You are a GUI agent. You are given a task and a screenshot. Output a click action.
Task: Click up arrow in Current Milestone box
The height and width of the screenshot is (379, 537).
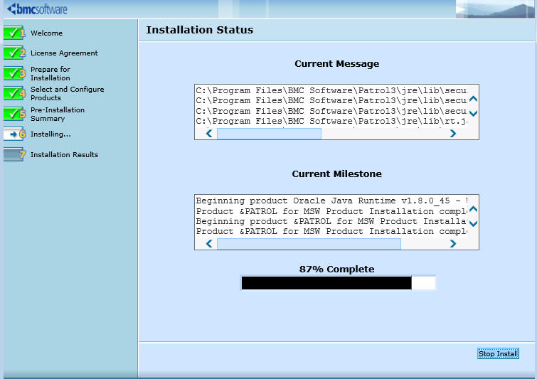pos(473,209)
